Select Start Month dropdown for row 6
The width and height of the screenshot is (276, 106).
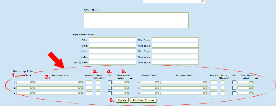click(x=246, y=93)
